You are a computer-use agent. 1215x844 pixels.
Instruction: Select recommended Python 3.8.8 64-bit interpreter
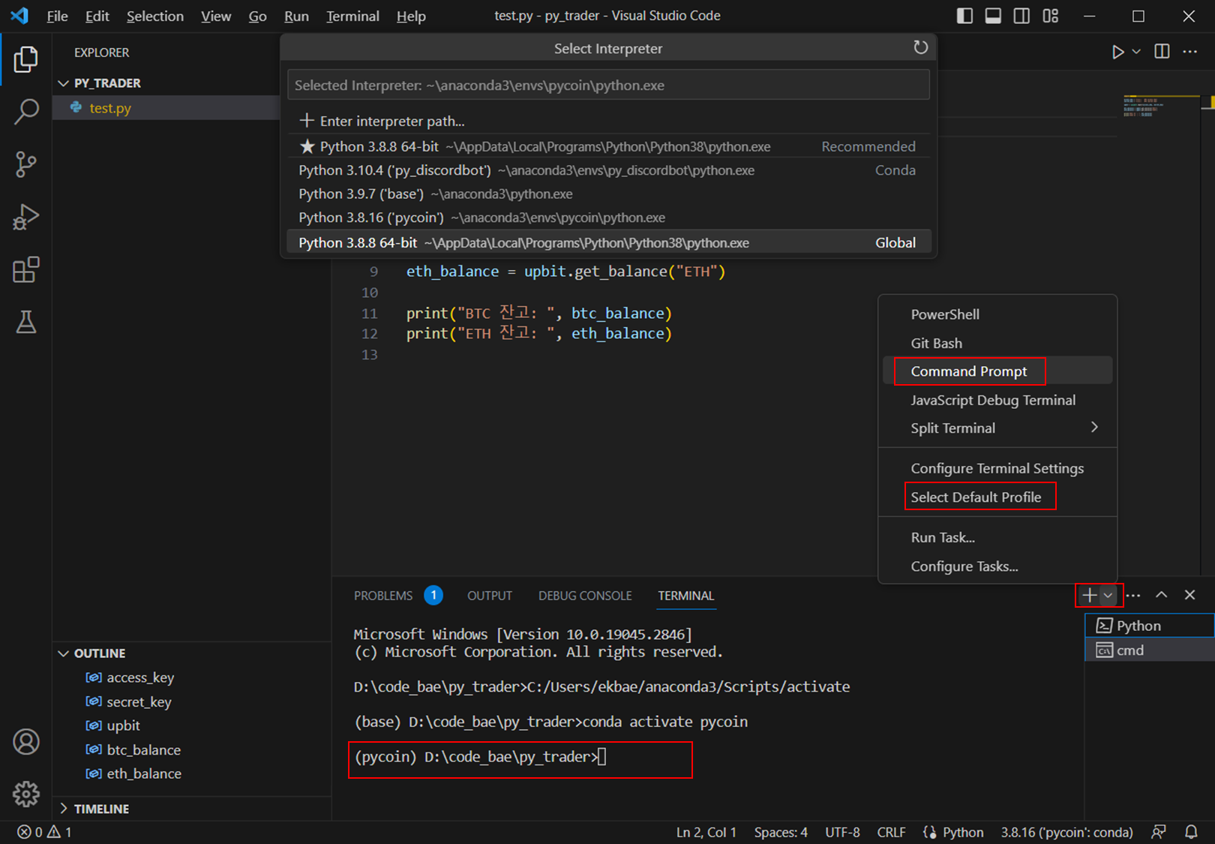(x=608, y=146)
